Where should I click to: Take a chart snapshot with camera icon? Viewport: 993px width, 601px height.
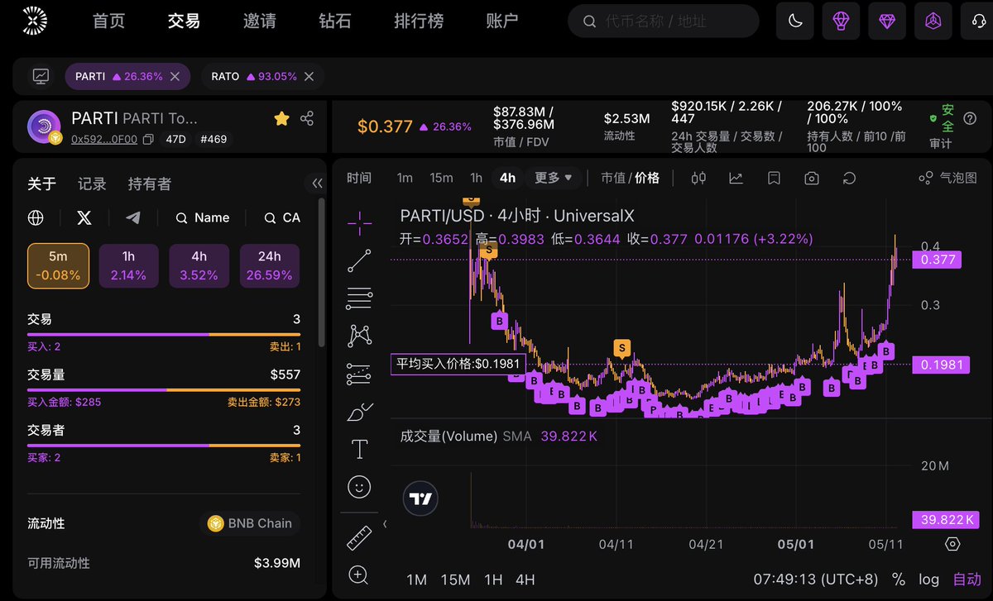[x=812, y=178]
